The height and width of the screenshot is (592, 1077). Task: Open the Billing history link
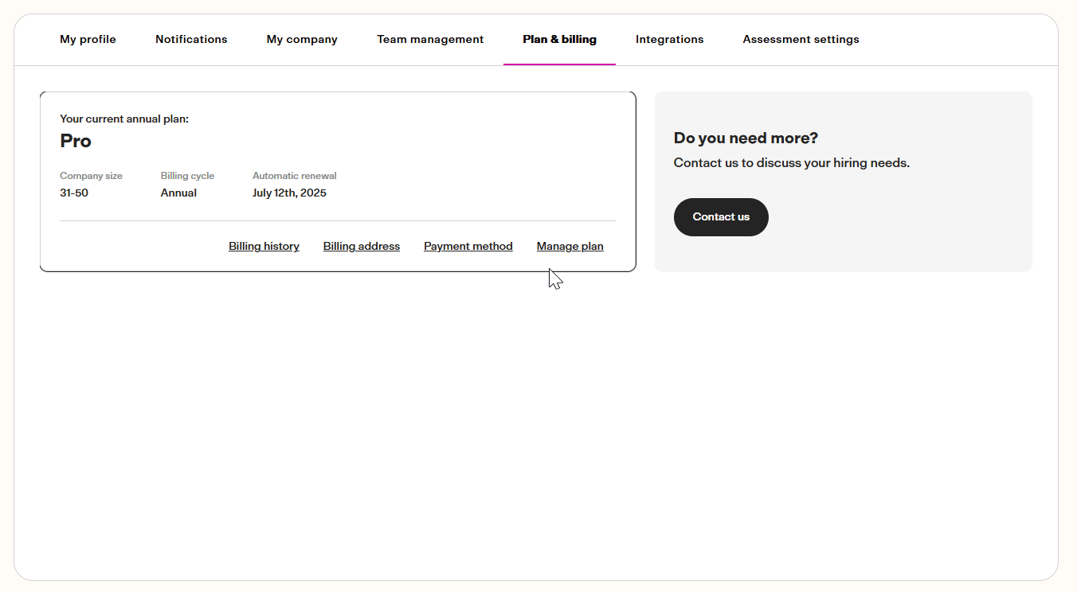click(264, 247)
